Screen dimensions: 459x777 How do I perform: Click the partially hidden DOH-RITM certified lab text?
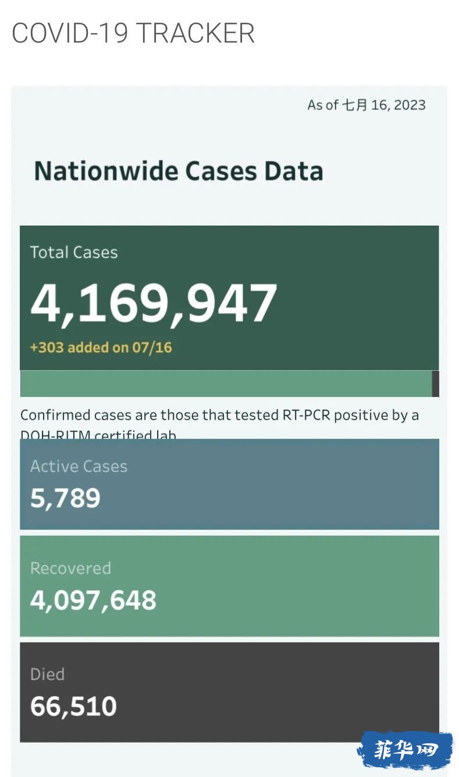tap(98, 434)
